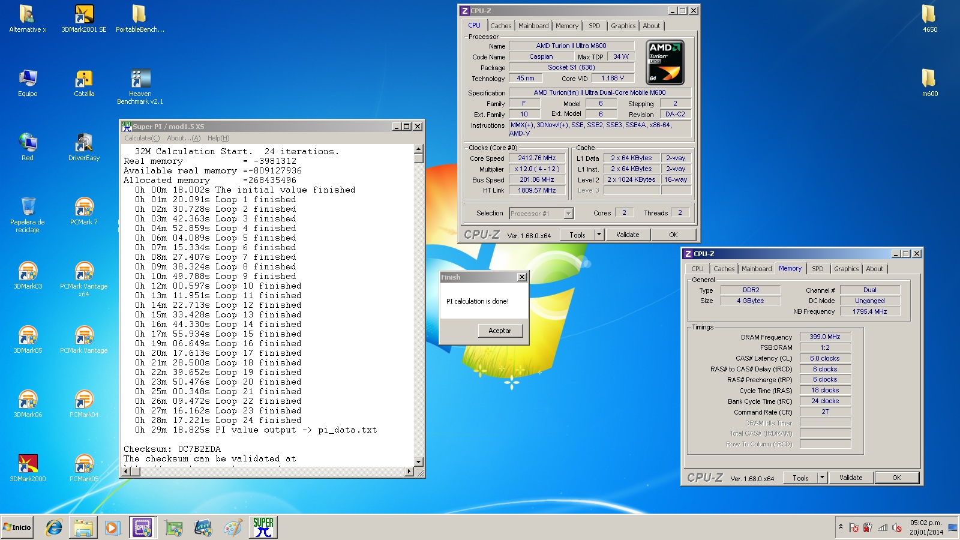Select the 3DMark05 shortcut
Screen dimensions: 960x540
[28, 340]
